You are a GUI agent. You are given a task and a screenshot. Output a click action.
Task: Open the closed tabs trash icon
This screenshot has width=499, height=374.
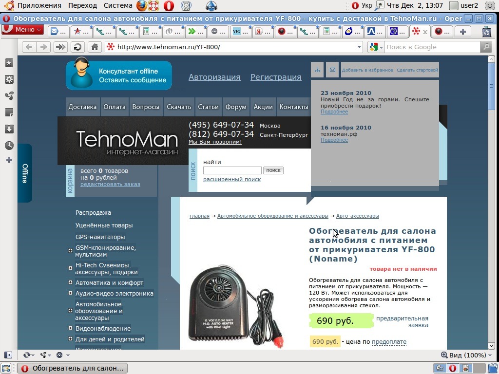pyautogui.click(x=487, y=32)
